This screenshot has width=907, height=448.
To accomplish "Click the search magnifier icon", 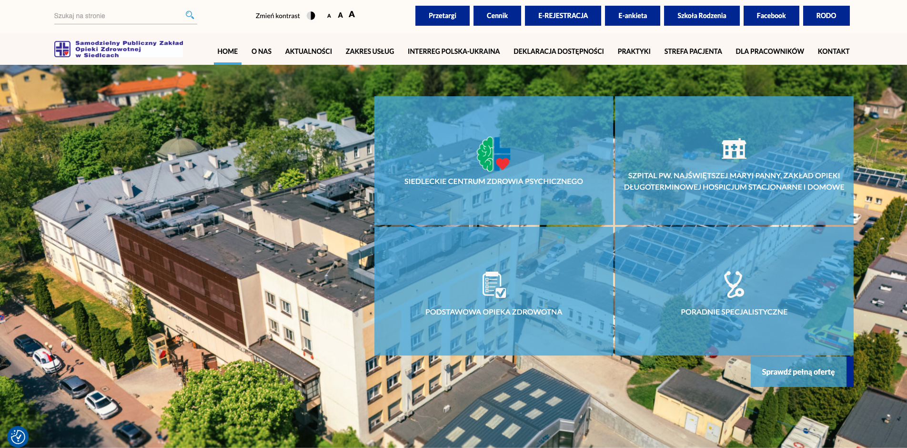I will (x=190, y=15).
